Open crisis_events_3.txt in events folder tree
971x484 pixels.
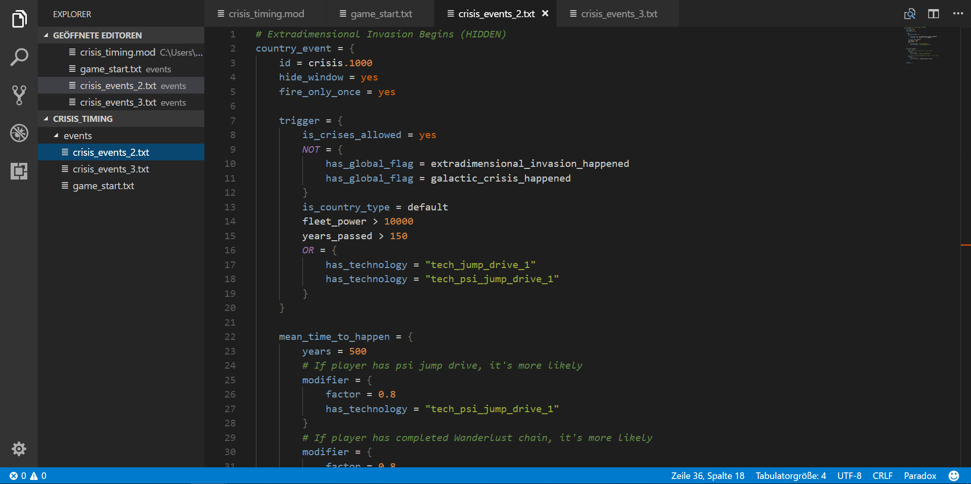point(121,169)
